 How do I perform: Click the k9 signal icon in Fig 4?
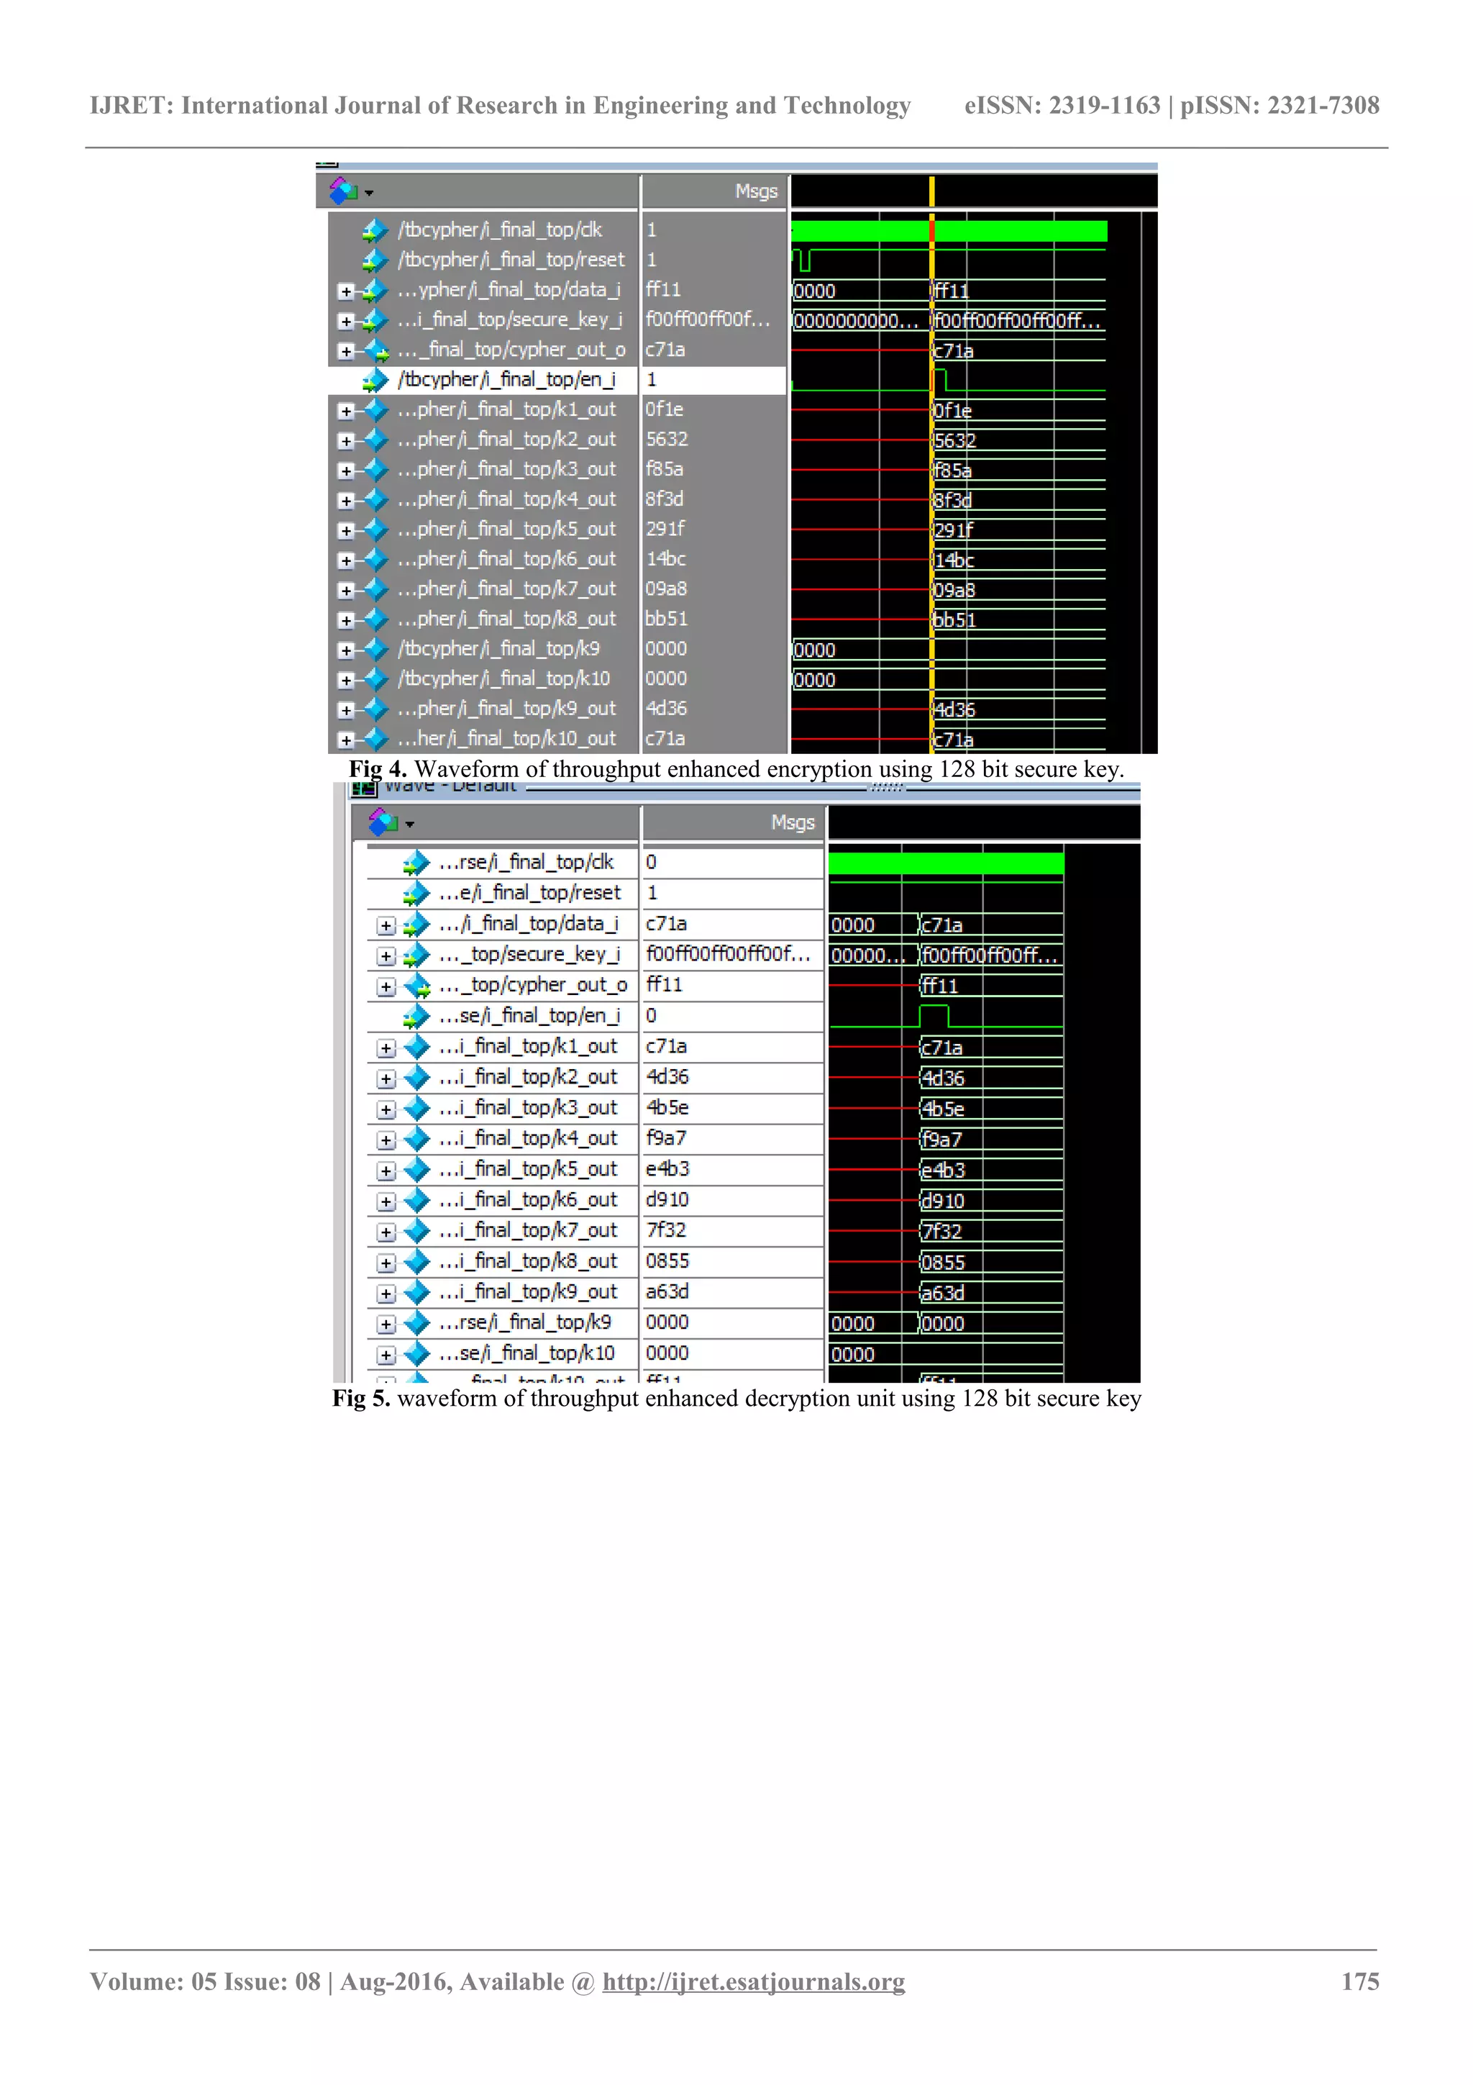(x=375, y=649)
